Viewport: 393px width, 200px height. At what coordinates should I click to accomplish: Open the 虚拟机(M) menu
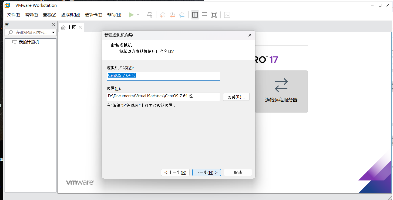click(71, 15)
